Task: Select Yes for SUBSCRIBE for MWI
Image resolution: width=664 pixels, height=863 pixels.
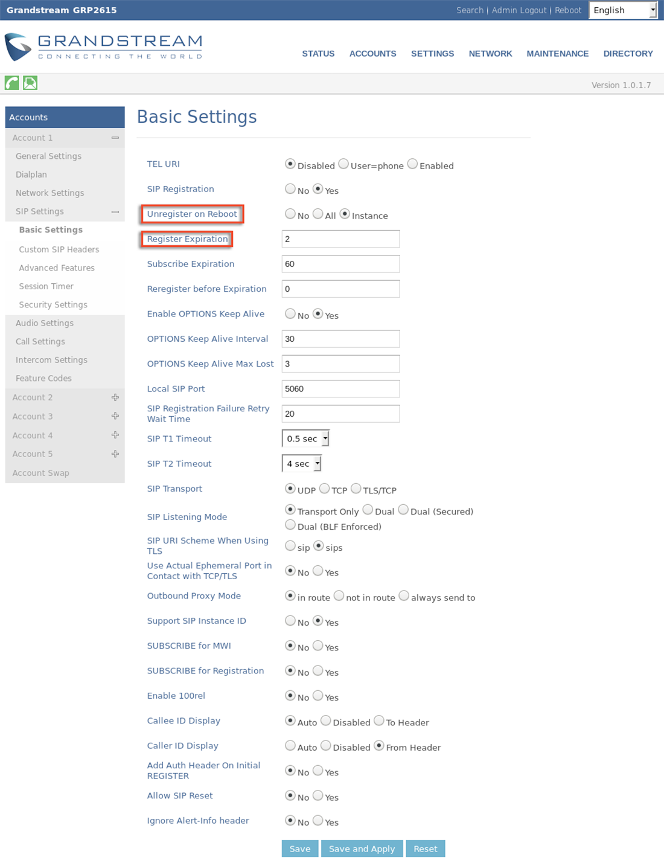Action: point(318,646)
